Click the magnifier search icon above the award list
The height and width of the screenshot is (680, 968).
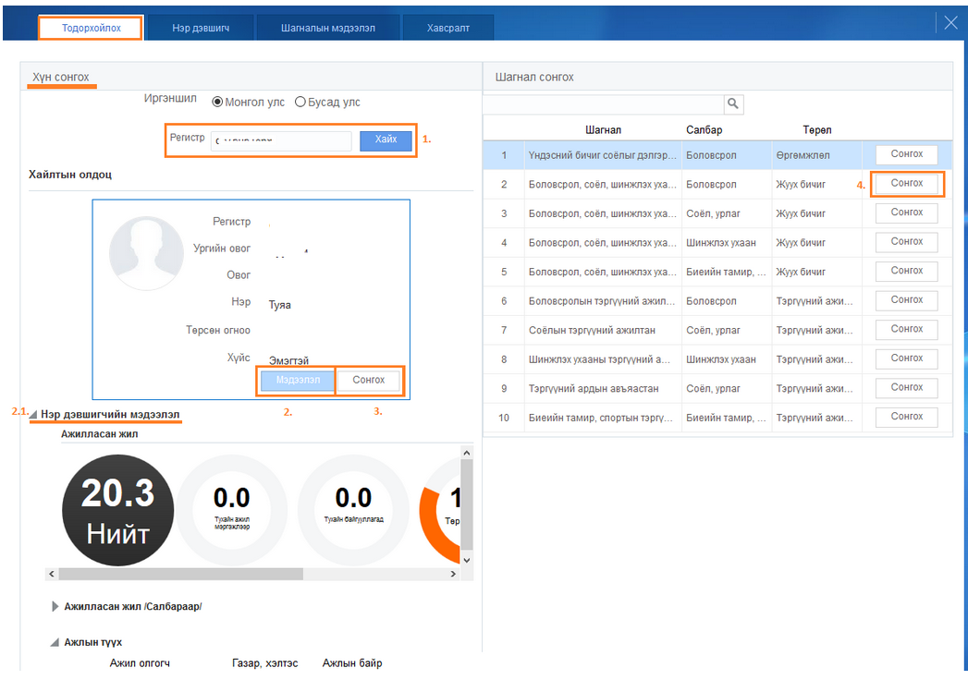tap(733, 103)
